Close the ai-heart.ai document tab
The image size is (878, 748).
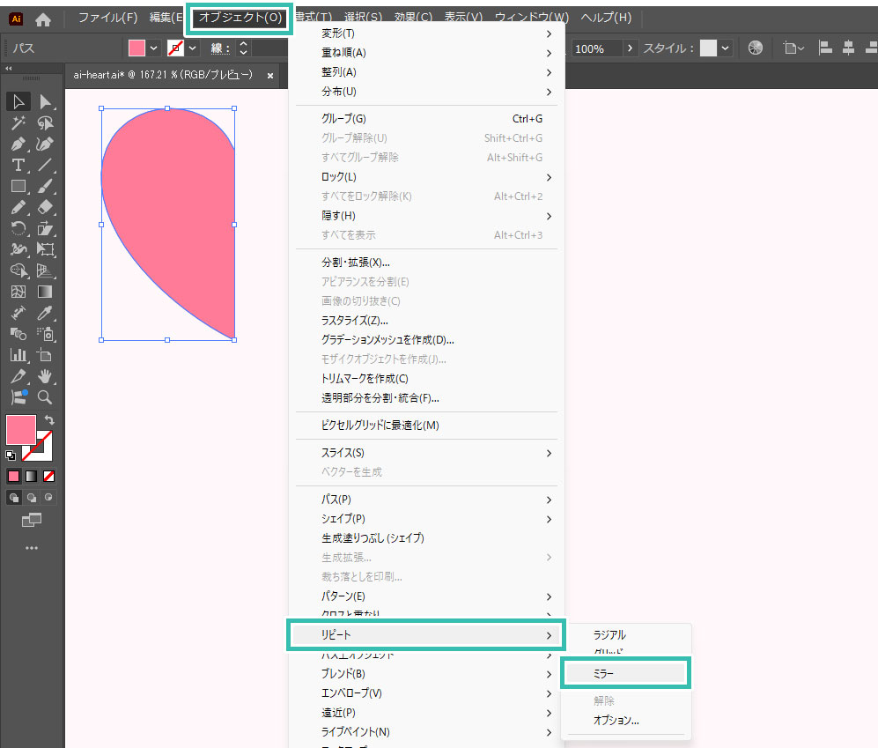pyautogui.click(x=270, y=76)
